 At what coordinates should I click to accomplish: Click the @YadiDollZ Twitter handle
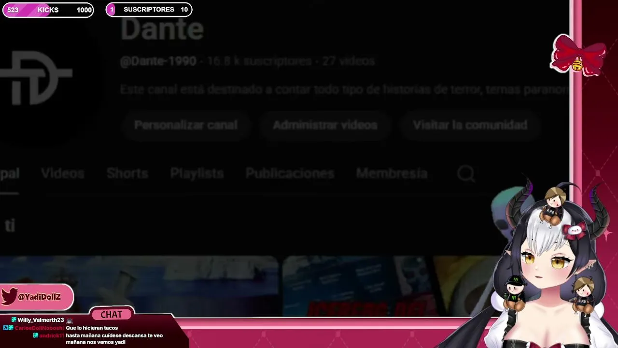point(39,297)
